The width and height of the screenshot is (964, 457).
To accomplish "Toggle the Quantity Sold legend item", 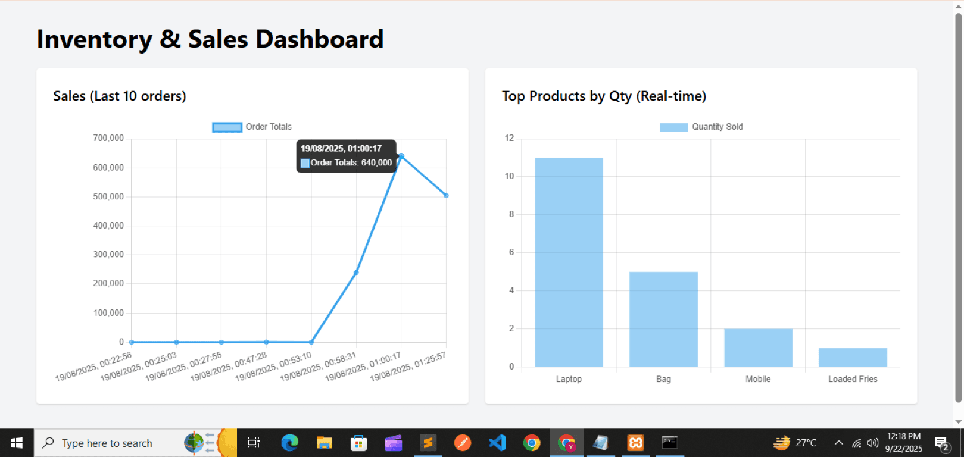I will click(x=701, y=127).
